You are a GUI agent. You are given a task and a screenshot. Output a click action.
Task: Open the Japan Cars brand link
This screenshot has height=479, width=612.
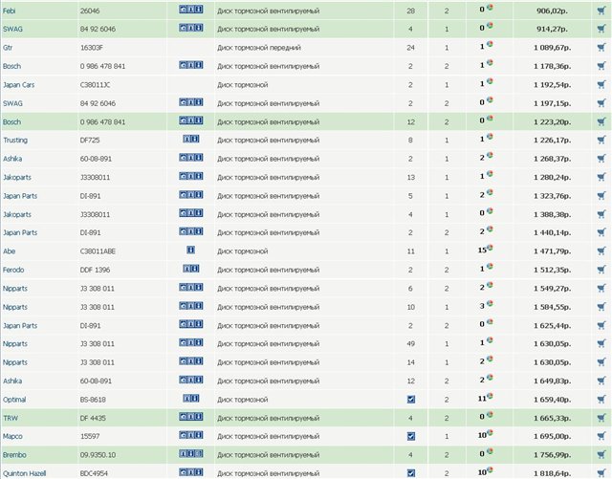click(19, 85)
